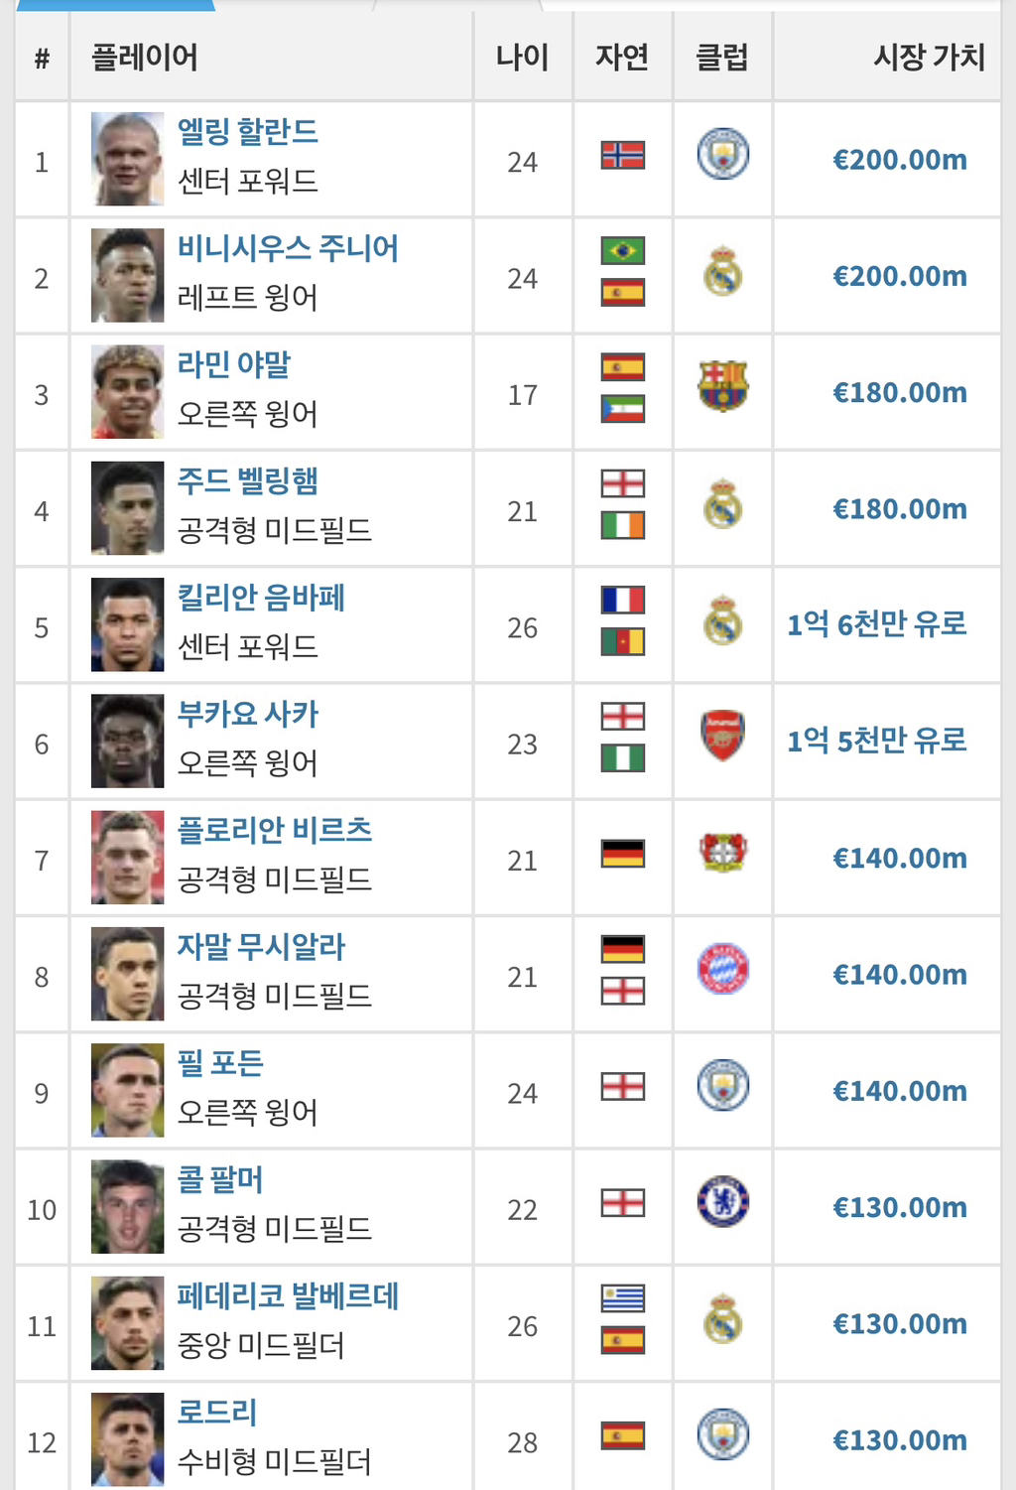Click Arsenal crest in row 6
This screenshot has height=1490, width=1016.
(x=722, y=736)
